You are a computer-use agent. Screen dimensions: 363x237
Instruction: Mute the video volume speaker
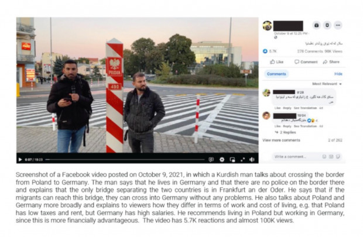pyautogui.click(x=252, y=160)
